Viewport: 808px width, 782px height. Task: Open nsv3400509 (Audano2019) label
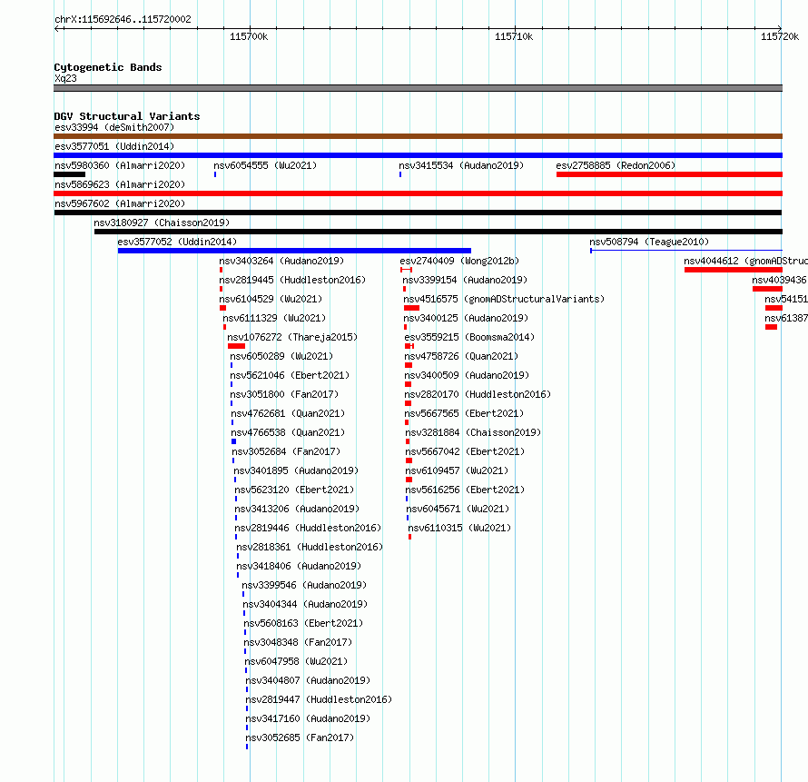point(467,375)
